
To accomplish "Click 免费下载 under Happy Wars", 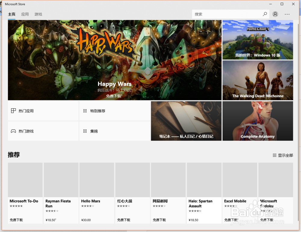I will coord(114,96).
